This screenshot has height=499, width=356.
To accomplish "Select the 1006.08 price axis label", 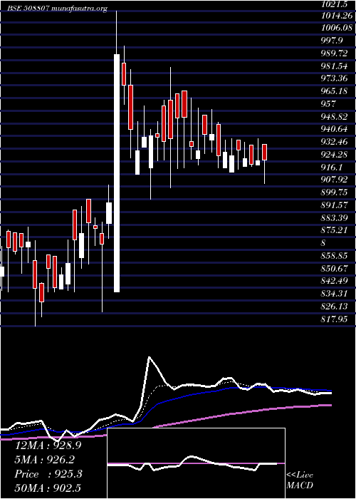I will pyautogui.click(x=337, y=28).
